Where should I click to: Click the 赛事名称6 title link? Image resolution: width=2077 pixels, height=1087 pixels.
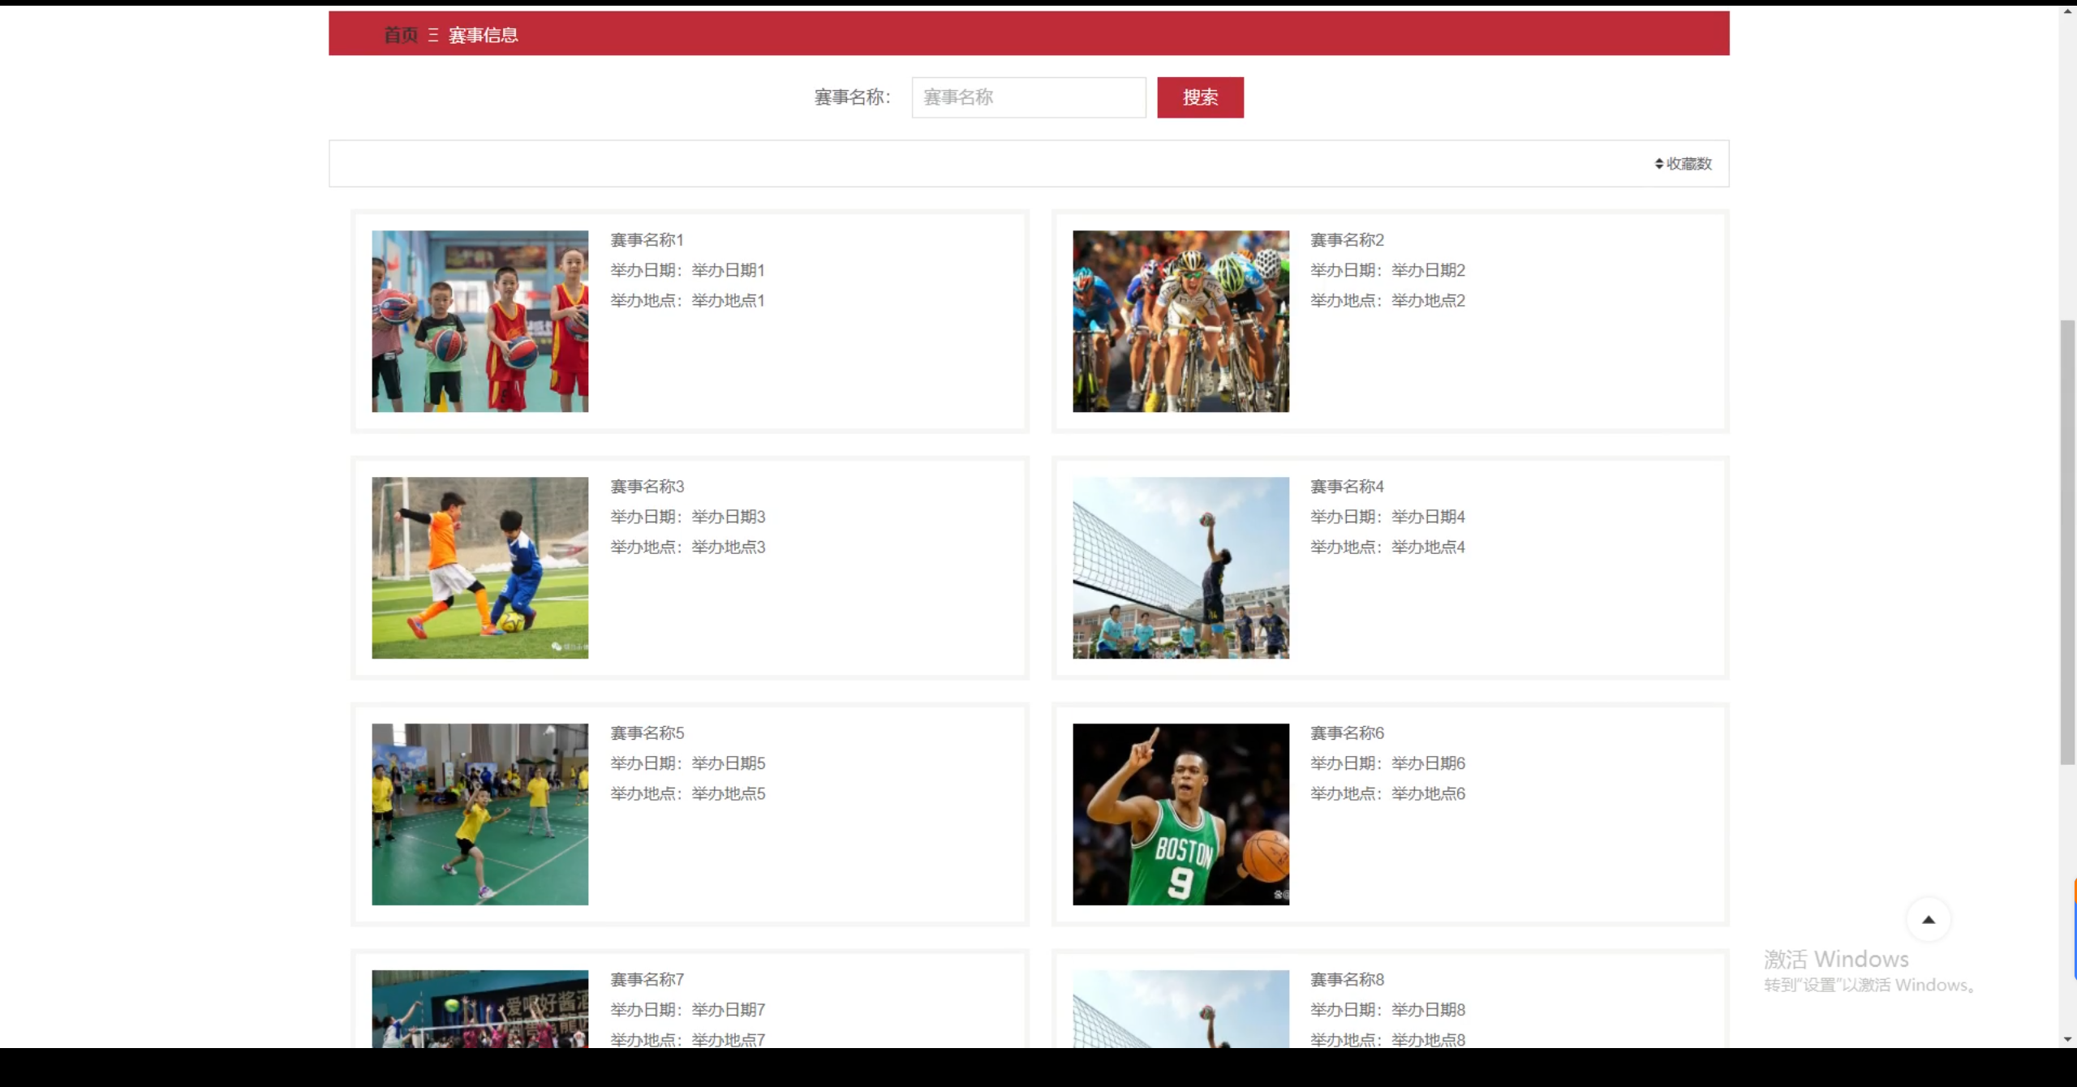1347,733
